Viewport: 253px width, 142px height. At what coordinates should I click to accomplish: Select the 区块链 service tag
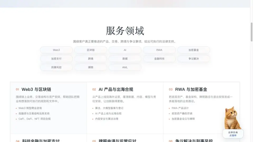[x=91, y=50]
